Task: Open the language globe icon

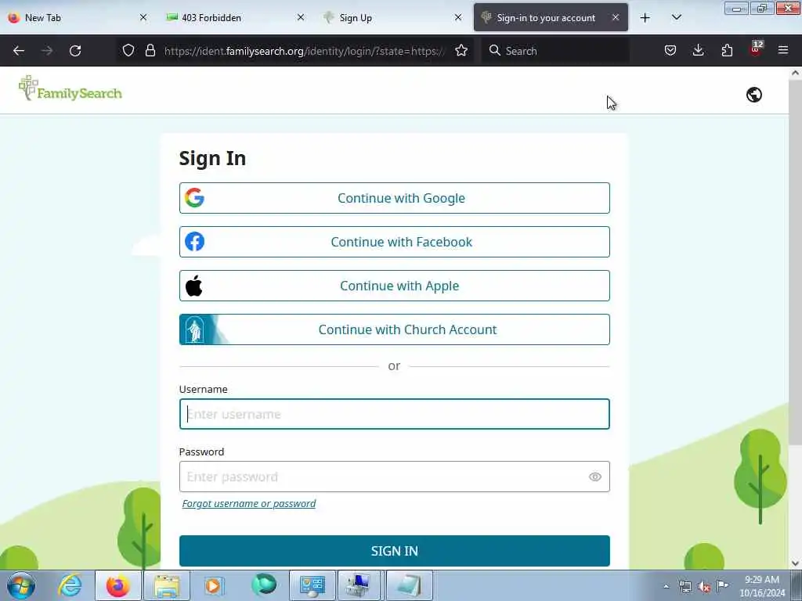Action: point(754,95)
